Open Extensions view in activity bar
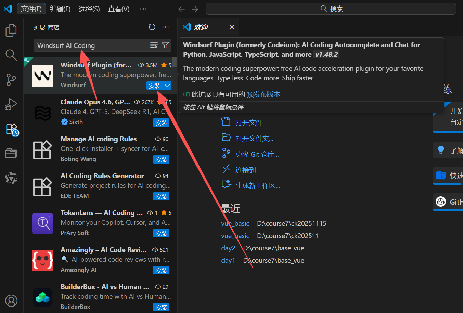The image size is (463, 313). point(12,130)
